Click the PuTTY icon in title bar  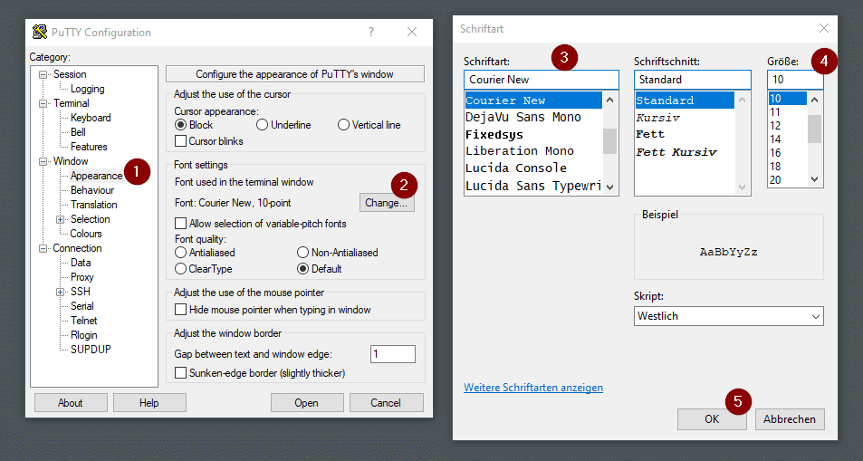pyautogui.click(x=39, y=33)
